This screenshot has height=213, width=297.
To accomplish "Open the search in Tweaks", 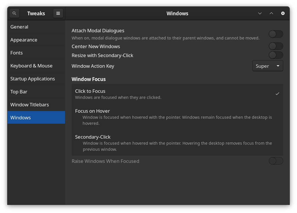I will pyautogui.click(x=14, y=13).
